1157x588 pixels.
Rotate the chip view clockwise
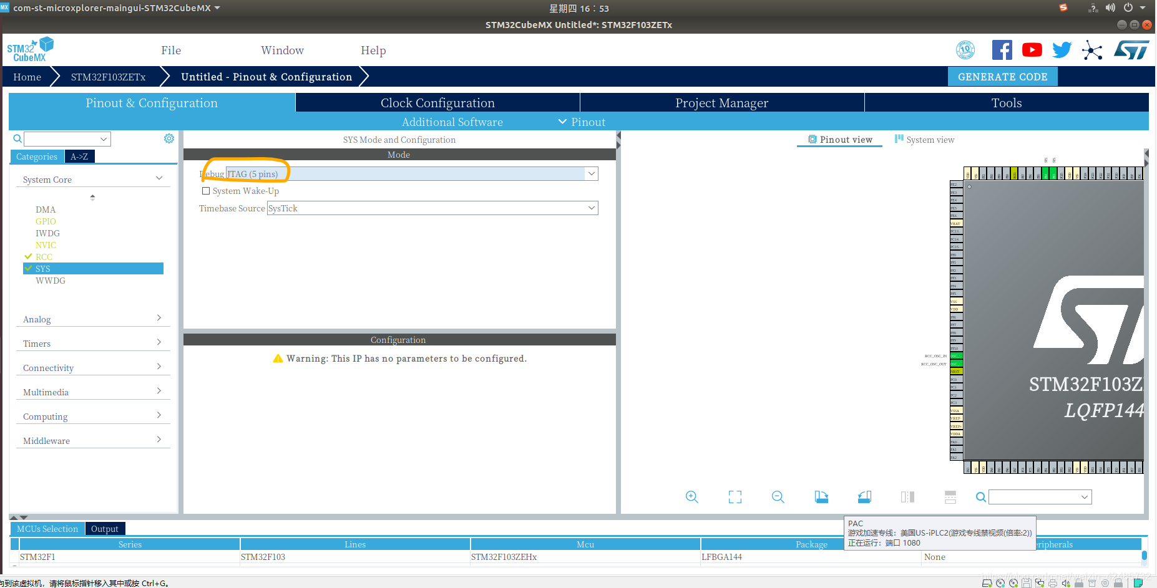821,497
